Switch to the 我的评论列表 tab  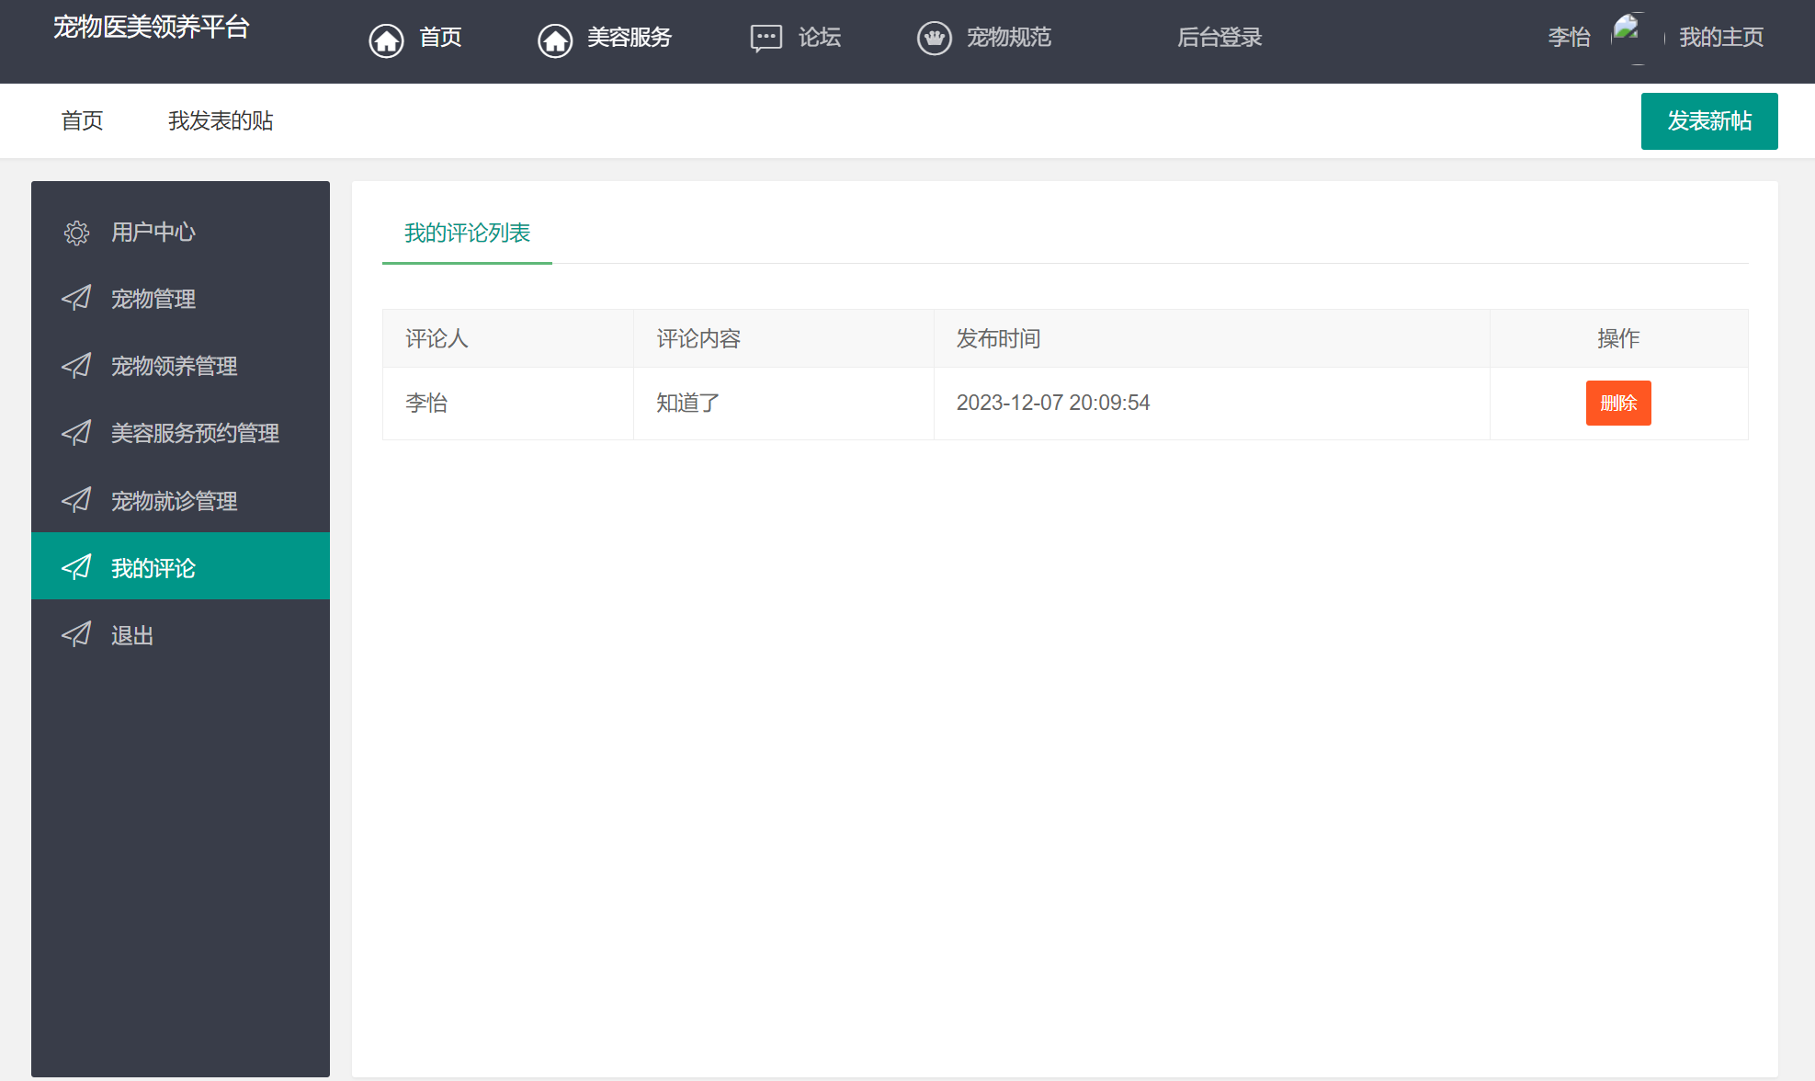click(x=467, y=233)
